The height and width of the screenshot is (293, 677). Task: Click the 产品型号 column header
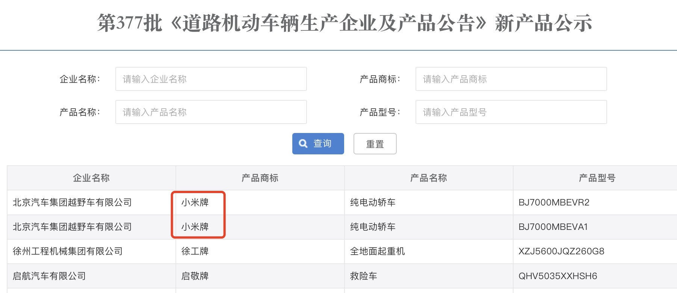click(597, 178)
